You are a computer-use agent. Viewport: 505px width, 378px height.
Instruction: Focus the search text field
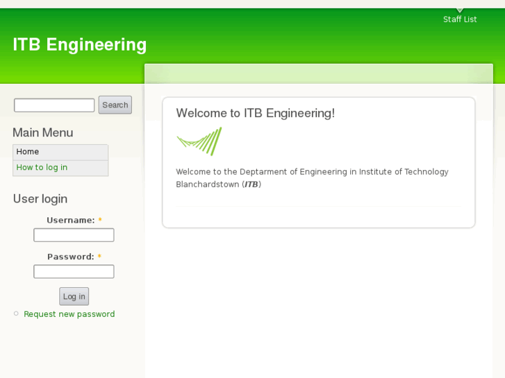(54, 105)
